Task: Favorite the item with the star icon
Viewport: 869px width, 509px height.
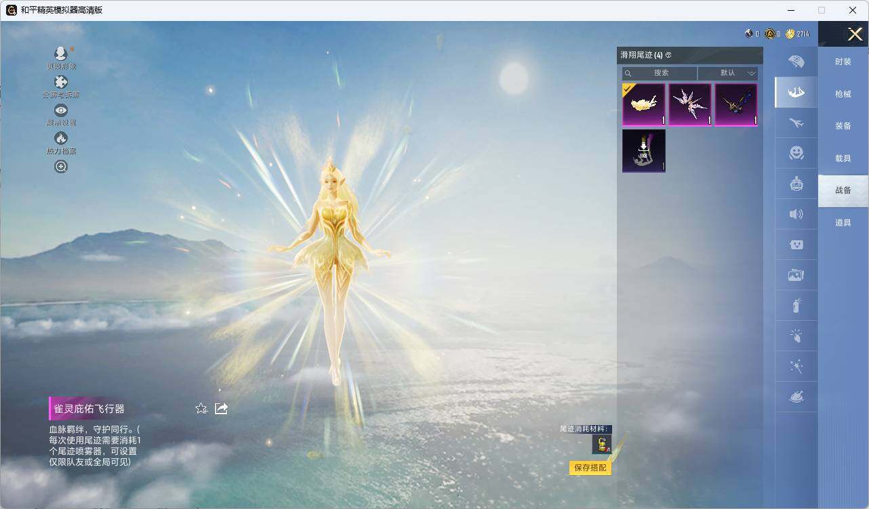Action: (x=201, y=408)
